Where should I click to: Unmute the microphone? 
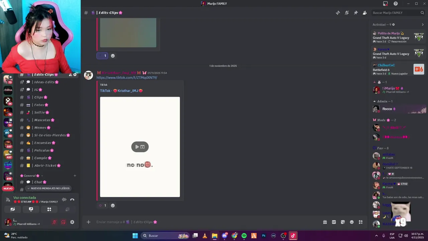point(54,222)
